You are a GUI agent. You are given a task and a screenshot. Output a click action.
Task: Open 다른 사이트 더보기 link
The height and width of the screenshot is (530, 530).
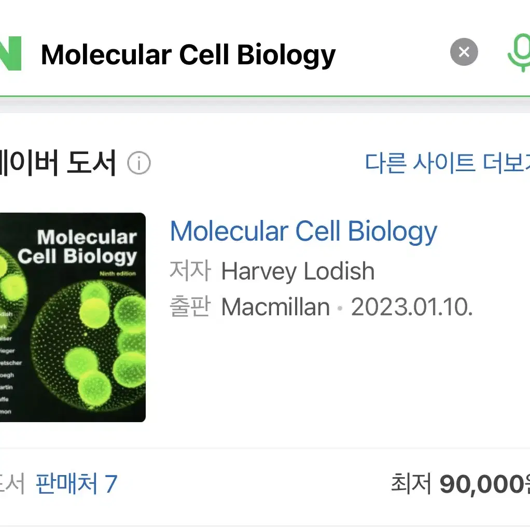pos(447,163)
